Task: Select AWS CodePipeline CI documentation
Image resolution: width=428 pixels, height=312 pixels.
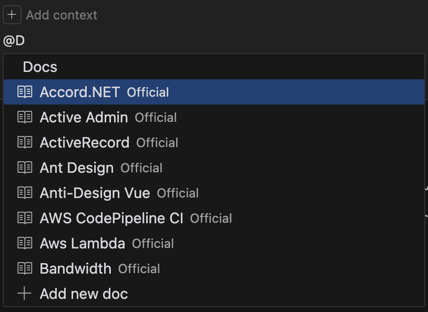Action: (x=214, y=218)
